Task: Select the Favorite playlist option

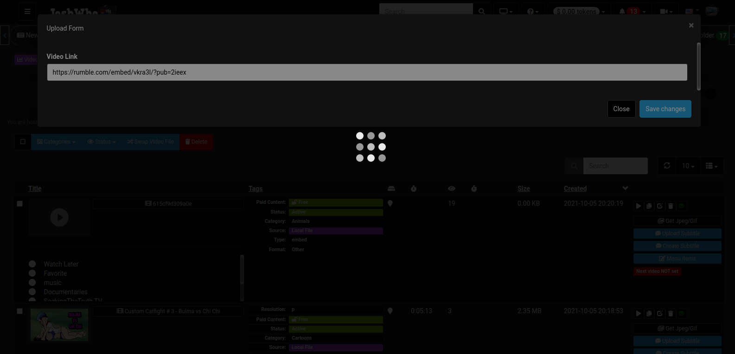Action: coord(32,273)
